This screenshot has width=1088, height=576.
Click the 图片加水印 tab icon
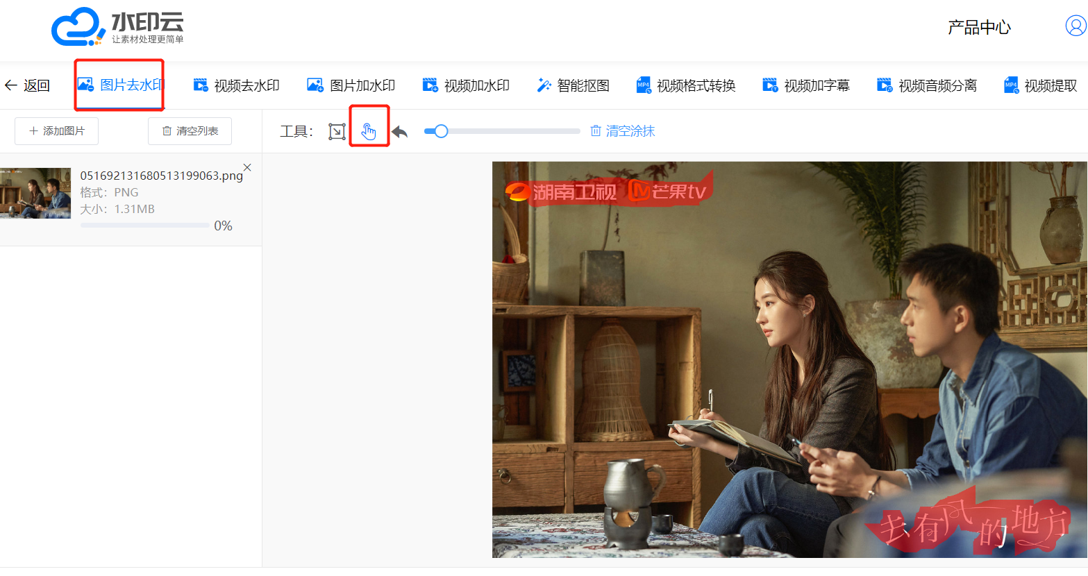(315, 85)
